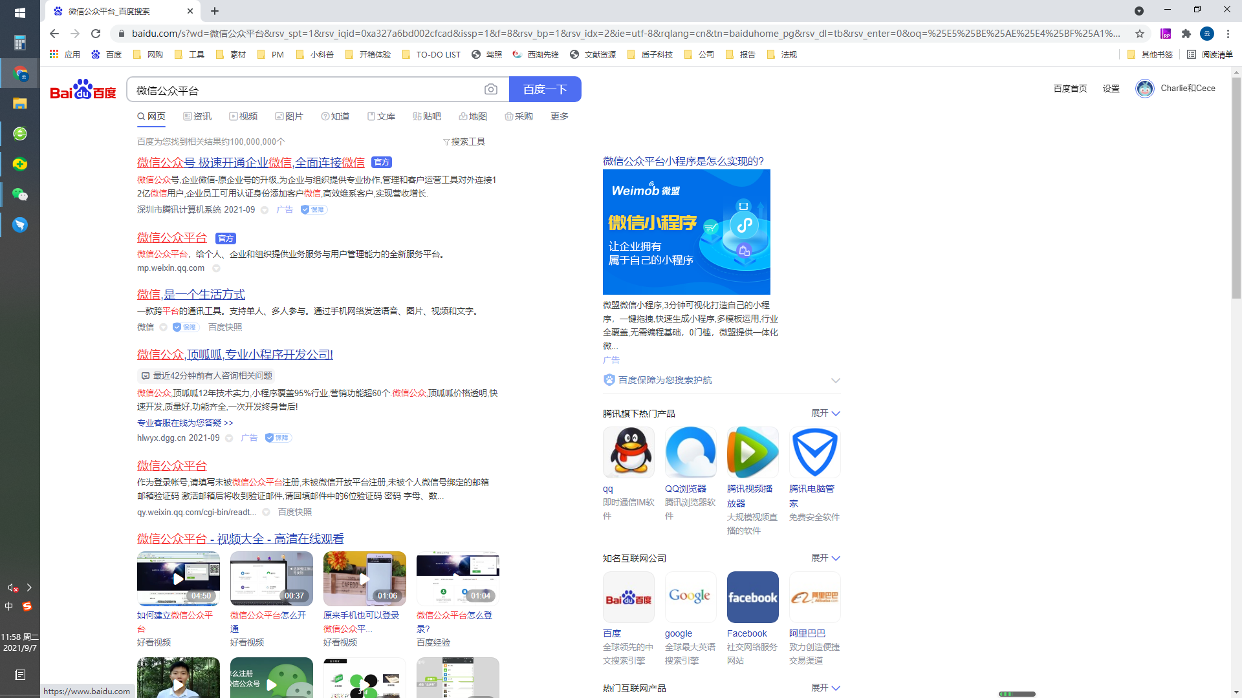Click the 百度一下 search button
Image resolution: width=1242 pixels, height=698 pixels.
(x=545, y=89)
